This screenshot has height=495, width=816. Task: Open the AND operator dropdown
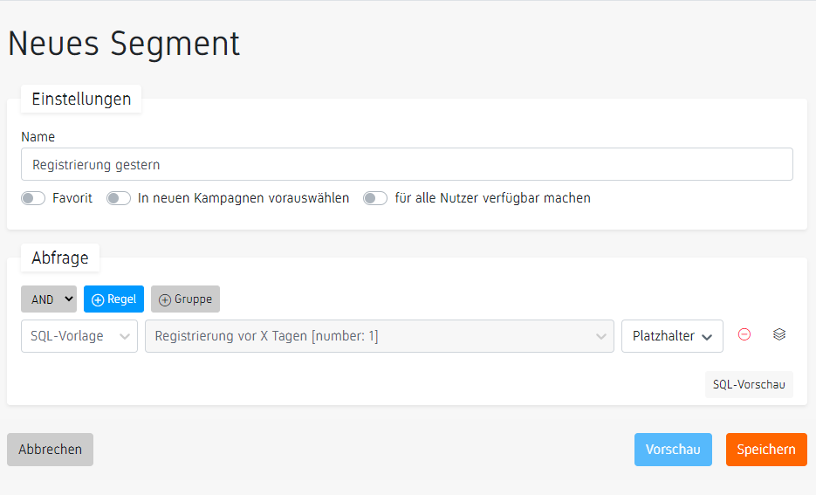49,299
